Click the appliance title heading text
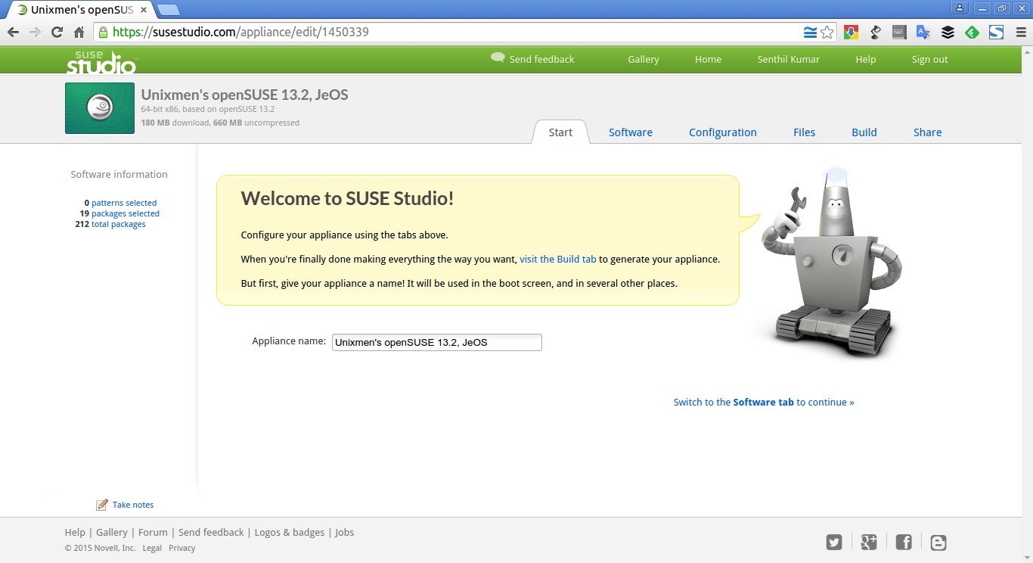This screenshot has width=1033, height=563. point(244,95)
